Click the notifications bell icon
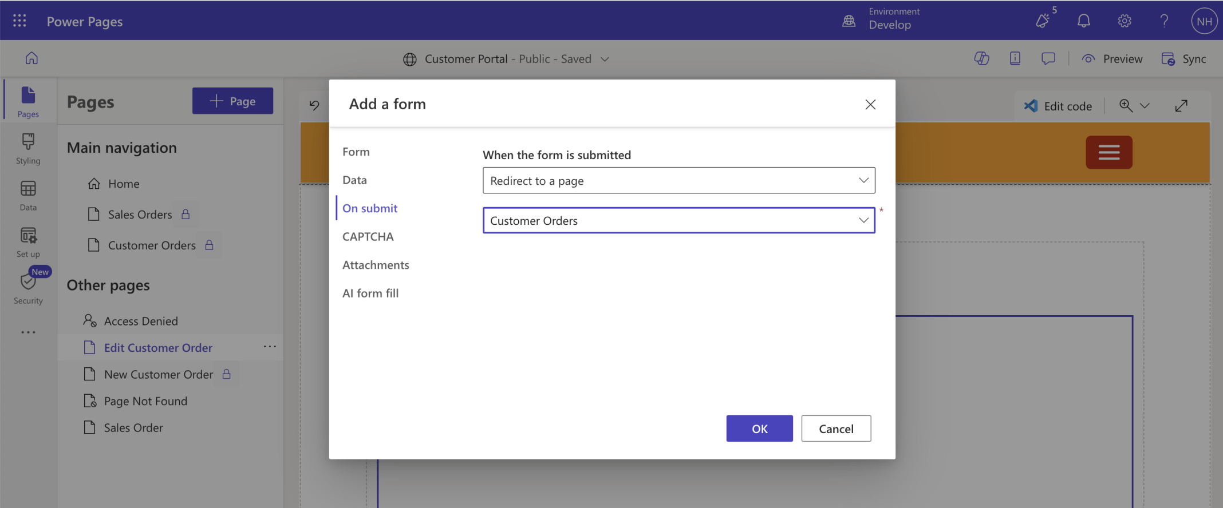 (1083, 21)
